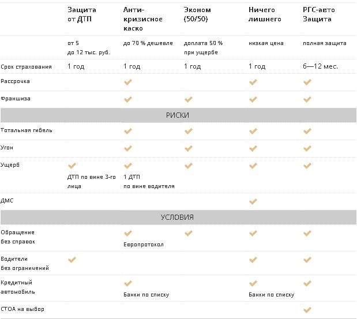Click Обращение без справок checkmark in Эконом column
The height and width of the screenshot is (319, 357).
click(x=189, y=233)
